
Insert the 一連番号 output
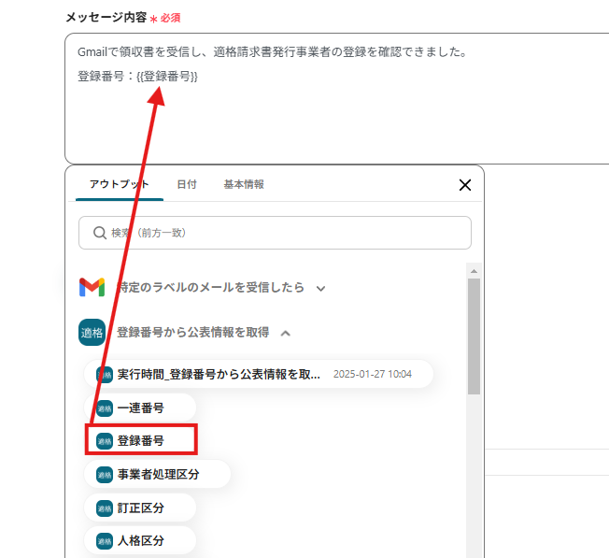(x=140, y=408)
